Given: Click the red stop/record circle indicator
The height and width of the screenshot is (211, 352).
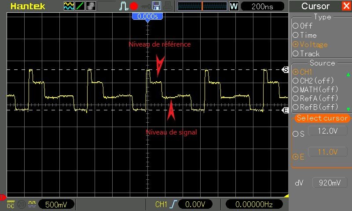Looking at the screenshot, I should (134, 6).
